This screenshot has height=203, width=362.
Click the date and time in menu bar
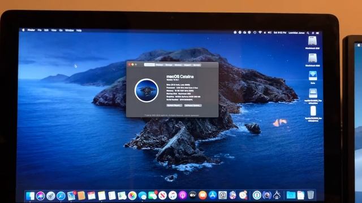pos(280,33)
